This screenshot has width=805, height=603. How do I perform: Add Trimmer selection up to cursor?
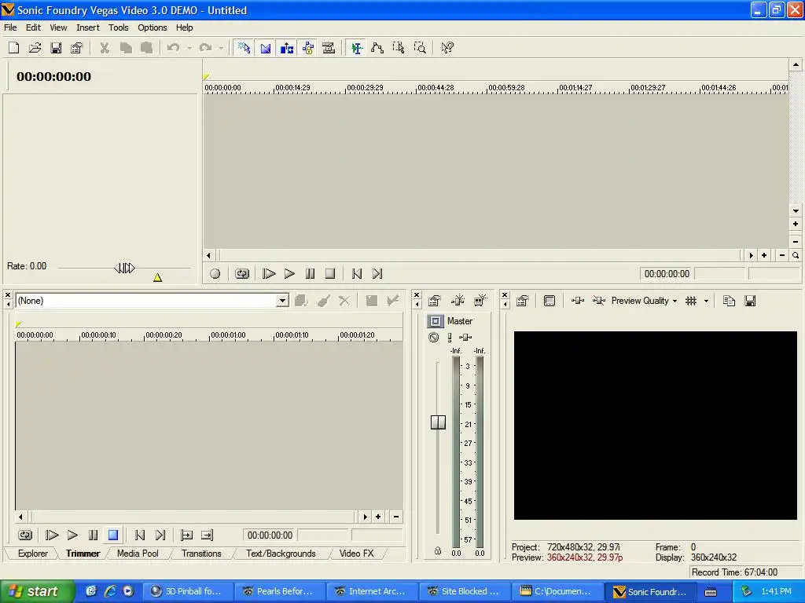207,535
